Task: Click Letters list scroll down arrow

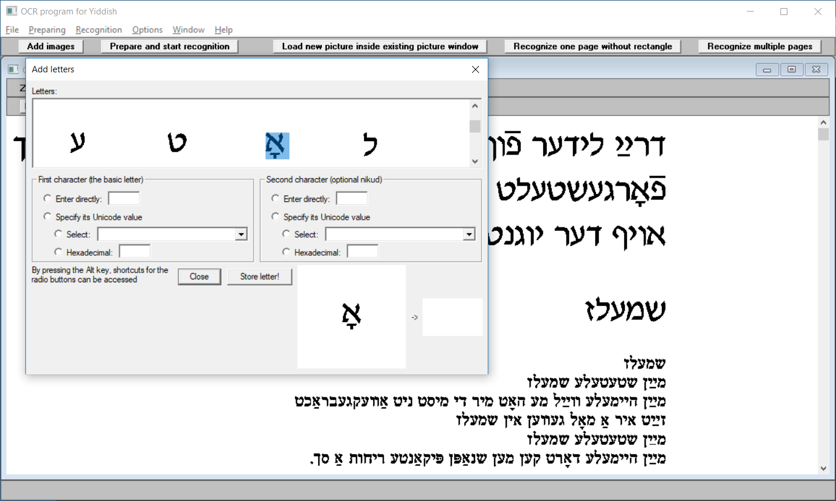Action: [475, 161]
